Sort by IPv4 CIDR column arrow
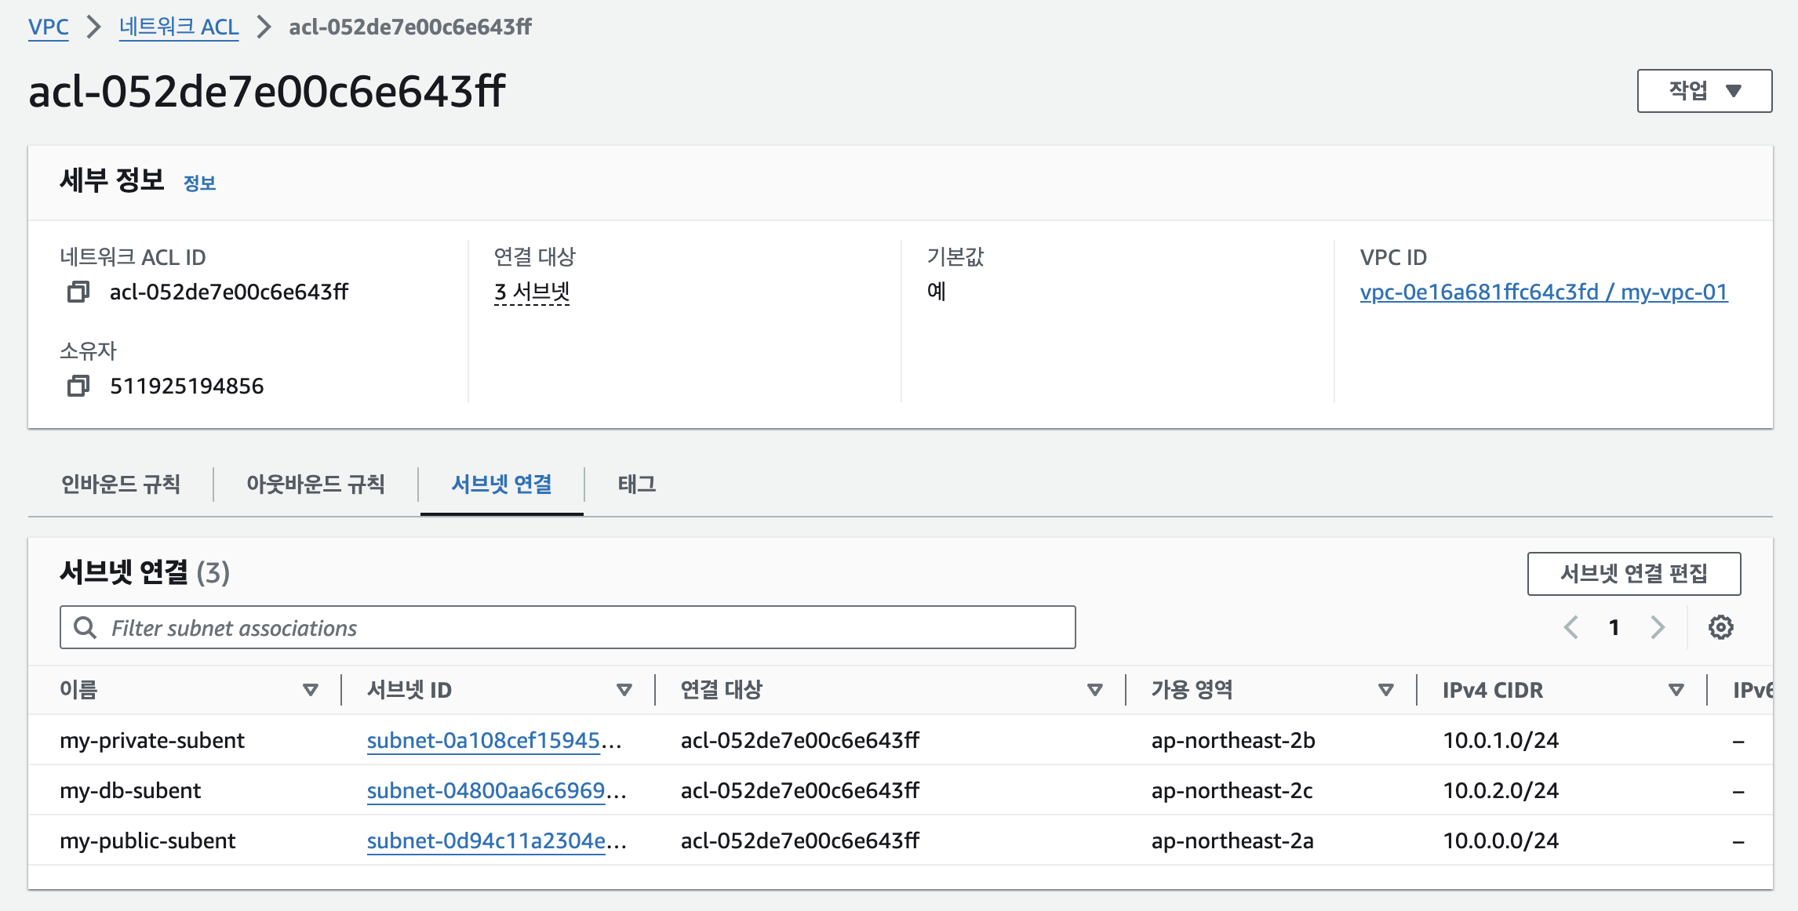The image size is (1798, 911). click(1676, 690)
